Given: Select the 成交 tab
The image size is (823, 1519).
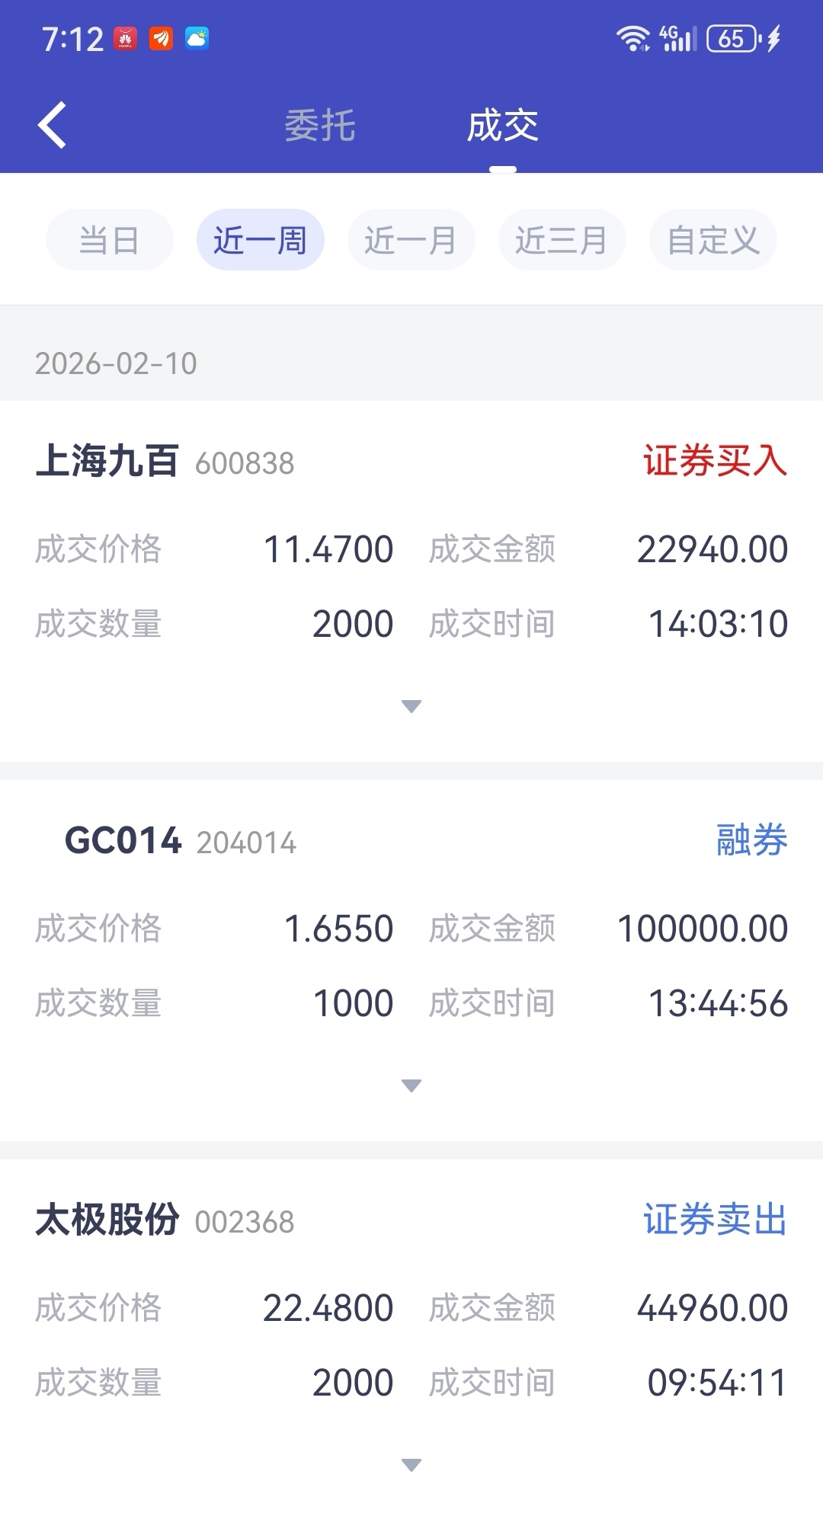Looking at the screenshot, I should (503, 126).
